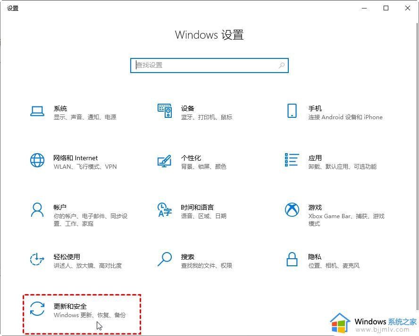Click the text 蓝牙、打印机、鼠标
The image size is (419, 336).
[207, 117]
